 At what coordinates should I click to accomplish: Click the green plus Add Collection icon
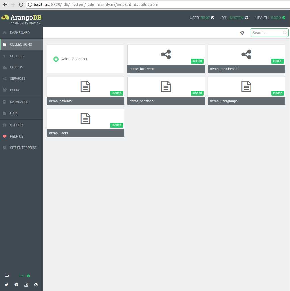coord(56,59)
